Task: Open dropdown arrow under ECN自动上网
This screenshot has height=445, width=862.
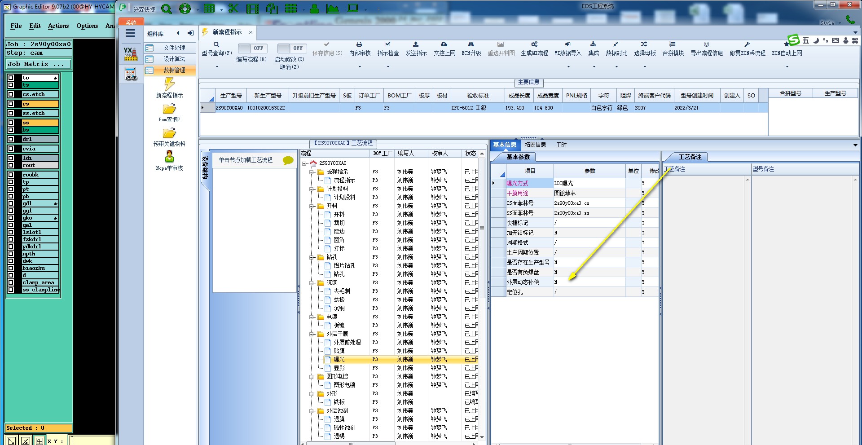Action: (787, 67)
